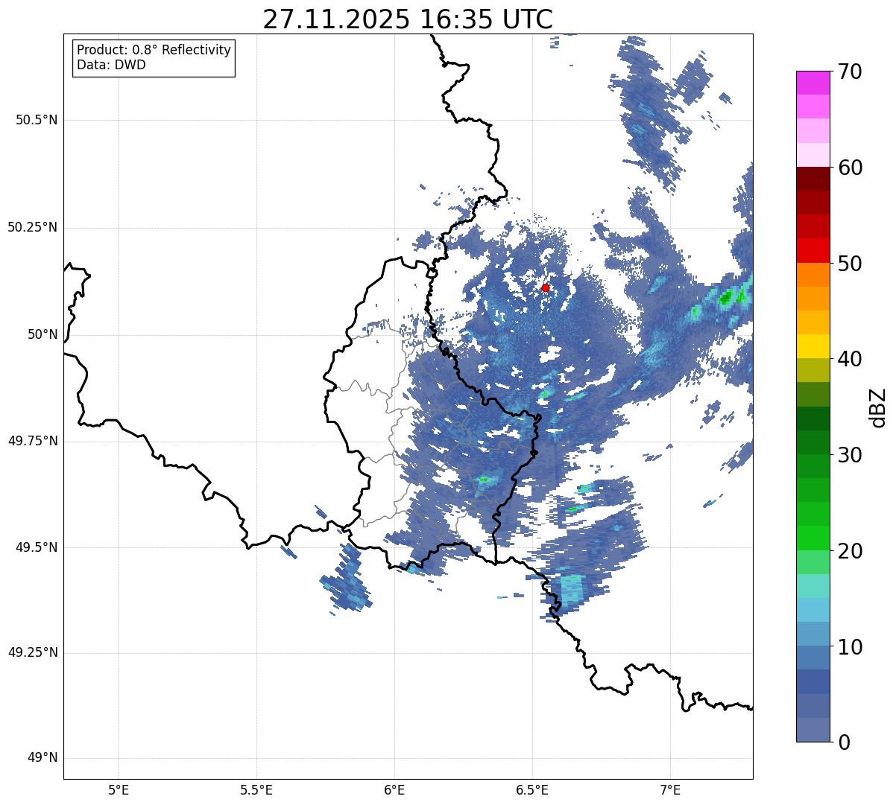Click the 5.5°E longitude label

coord(256,789)
